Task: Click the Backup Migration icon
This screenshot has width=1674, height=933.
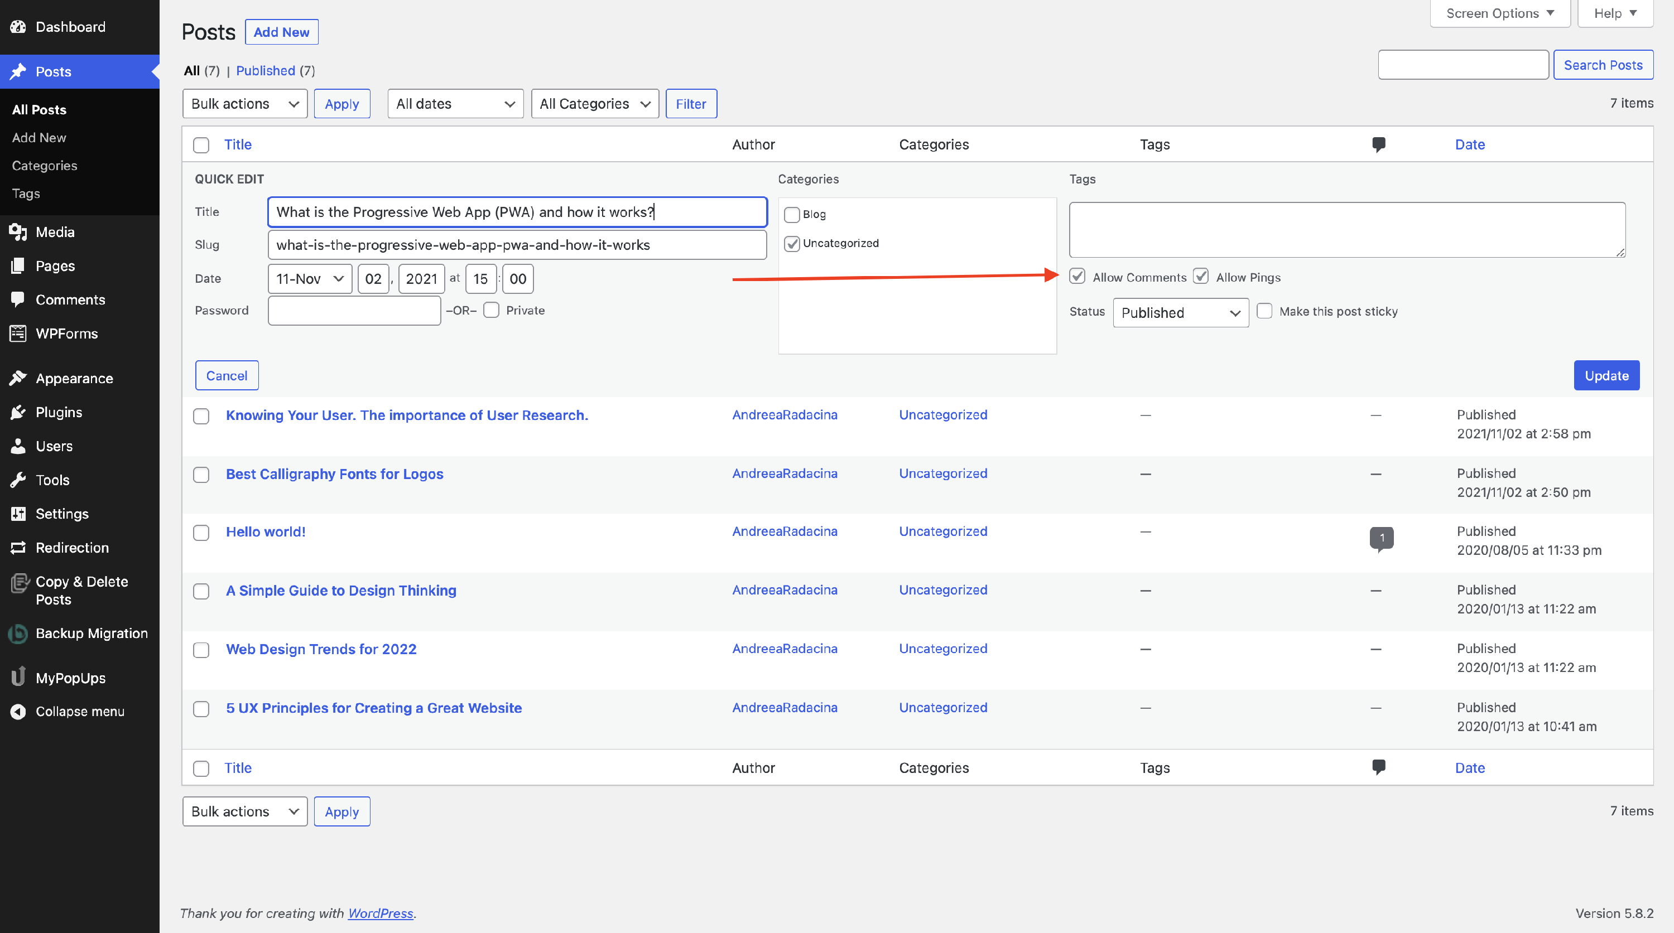Action: click(18, 633)
